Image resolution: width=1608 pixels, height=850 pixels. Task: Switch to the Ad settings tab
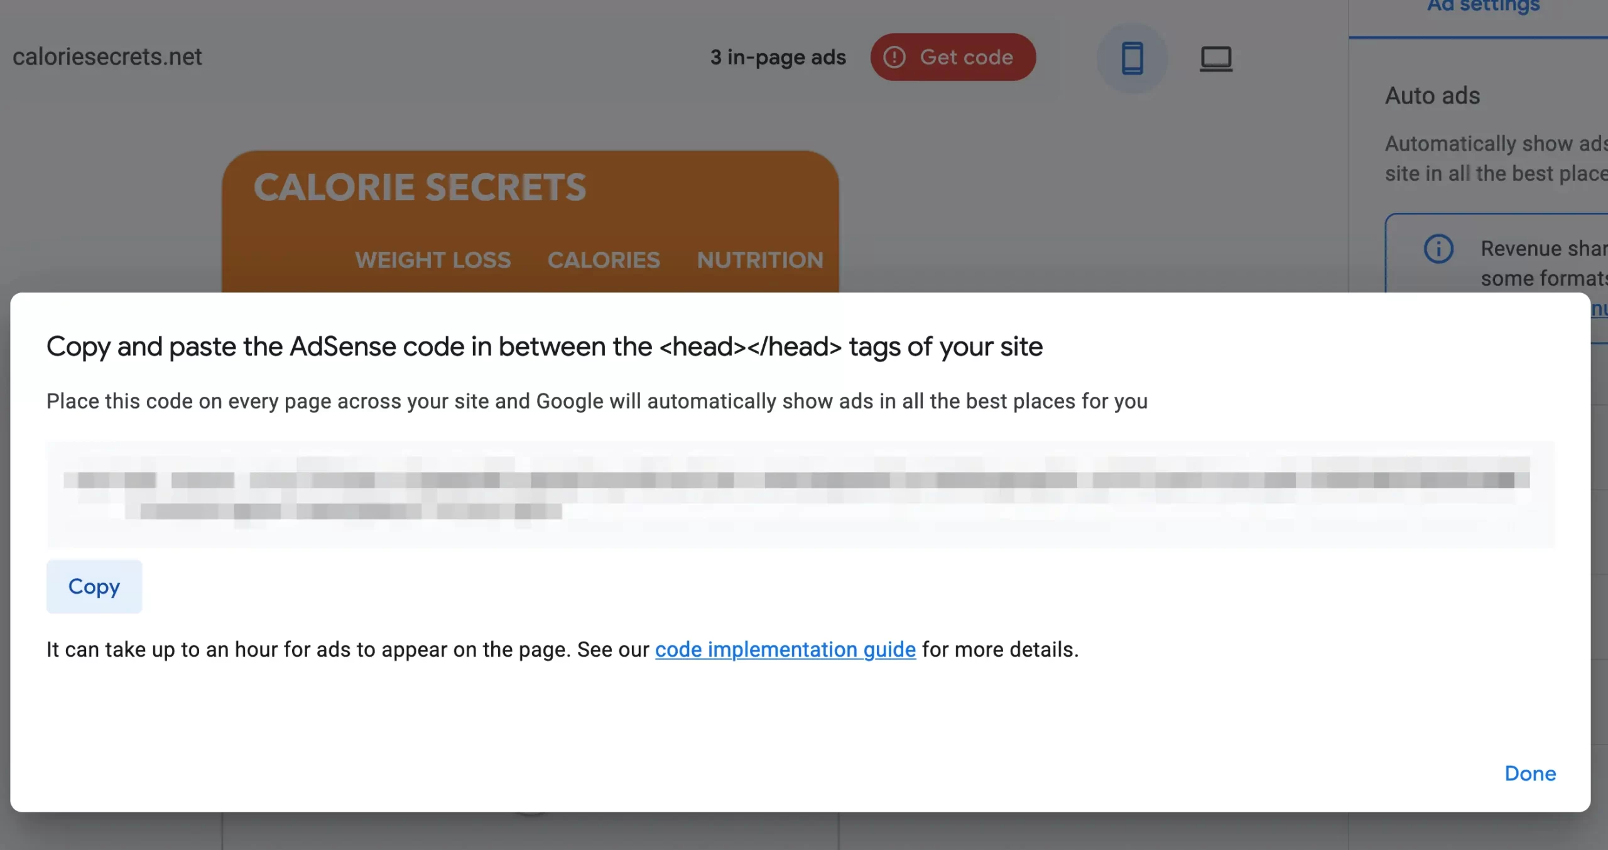pos(1483,8)
